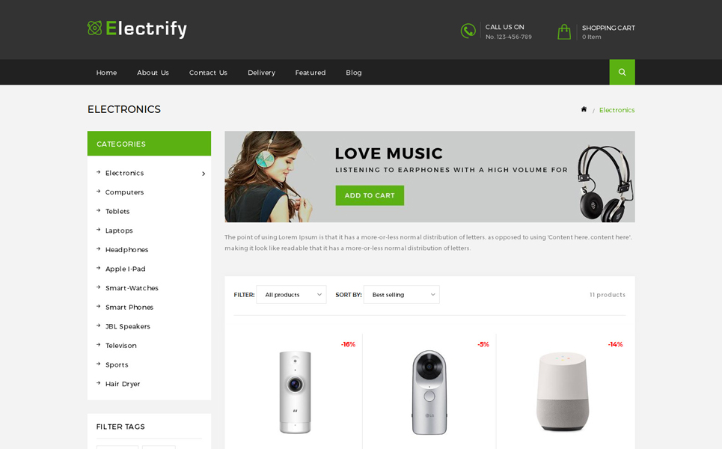Open the shopping cart bag icon
Screen dimensions: 722x449
pos(564,31)
